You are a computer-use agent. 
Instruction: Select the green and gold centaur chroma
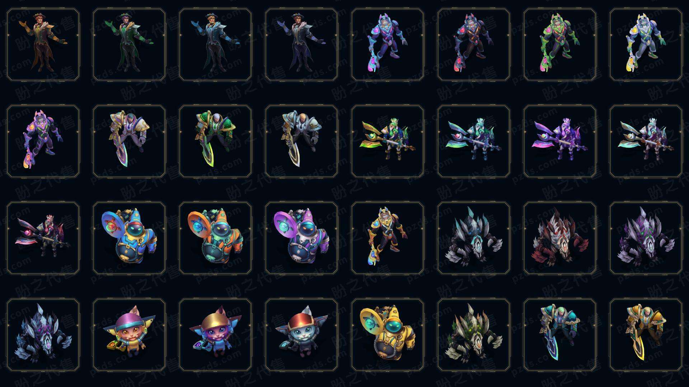[388, 141]
